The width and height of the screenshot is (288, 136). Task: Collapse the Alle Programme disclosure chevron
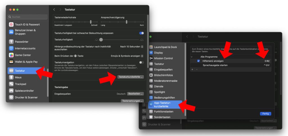pos(192,57)
